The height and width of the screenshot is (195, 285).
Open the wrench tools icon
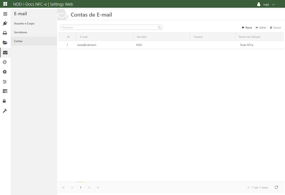click(5, 111)
